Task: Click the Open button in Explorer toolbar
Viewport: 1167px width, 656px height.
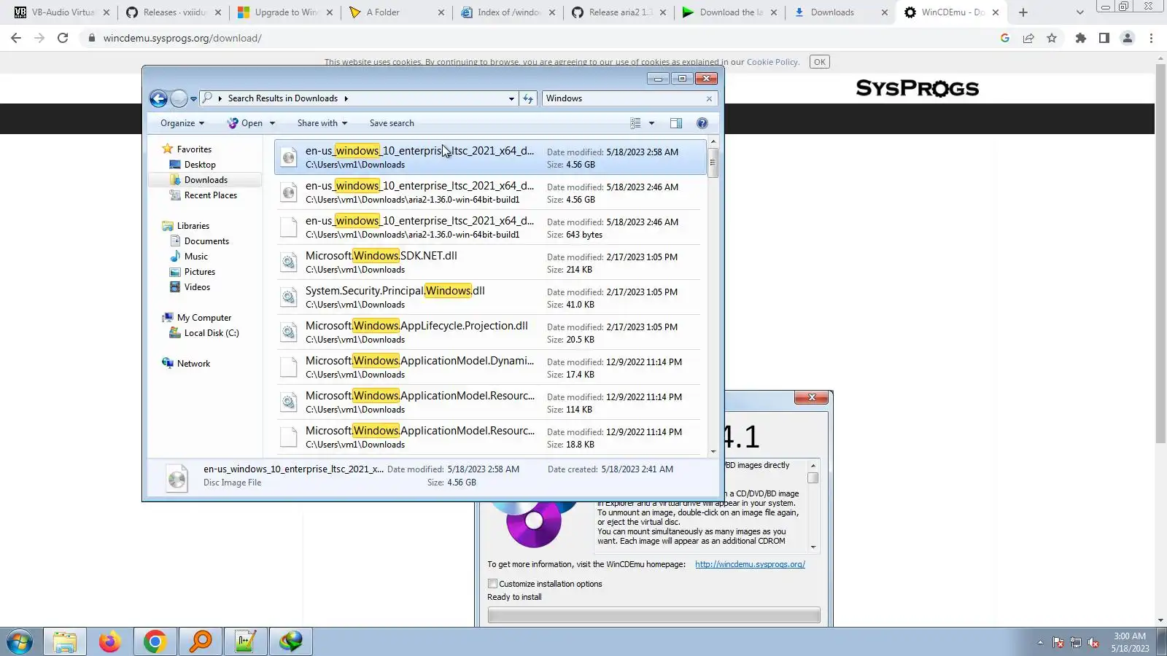Action: point(245,123)
